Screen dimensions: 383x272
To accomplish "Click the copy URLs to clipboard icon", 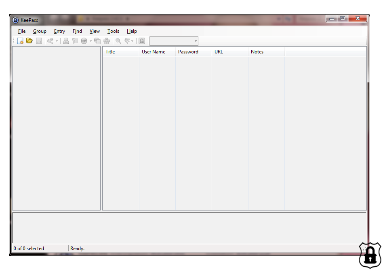I will click(97, 41).
